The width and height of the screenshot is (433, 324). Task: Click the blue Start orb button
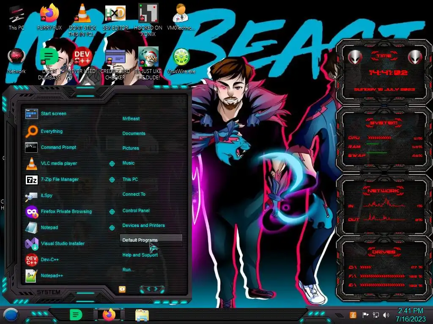tap(11, 315)
